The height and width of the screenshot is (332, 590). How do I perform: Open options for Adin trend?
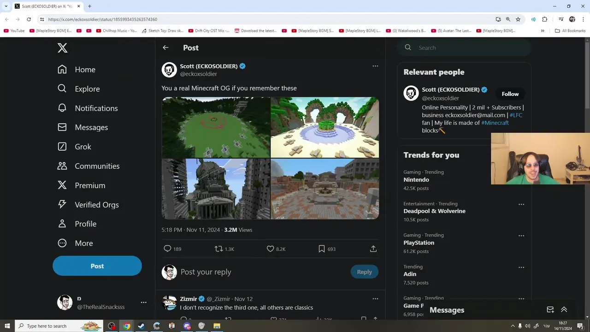click(x=521, y=267)
